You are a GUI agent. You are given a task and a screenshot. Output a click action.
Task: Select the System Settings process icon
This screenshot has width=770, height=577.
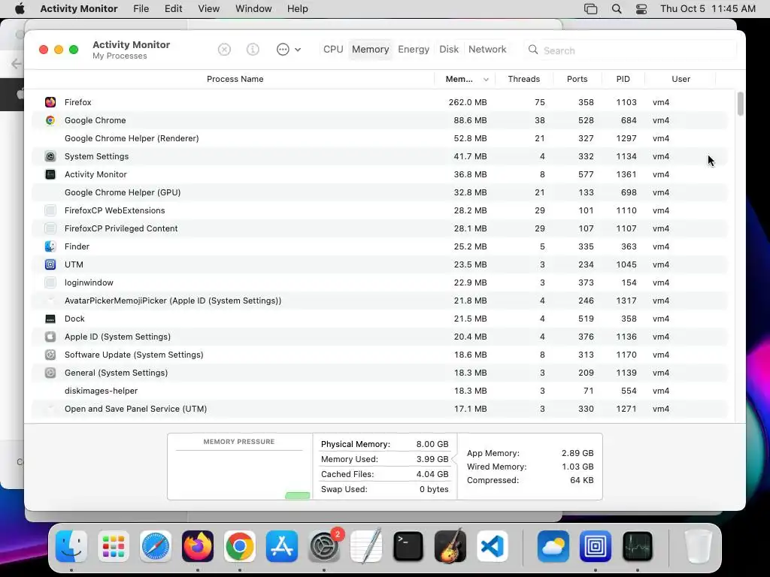50,156
